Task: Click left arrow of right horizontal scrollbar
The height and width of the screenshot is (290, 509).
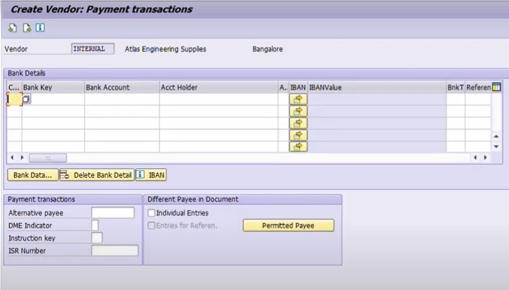Action: pos(475,158)
